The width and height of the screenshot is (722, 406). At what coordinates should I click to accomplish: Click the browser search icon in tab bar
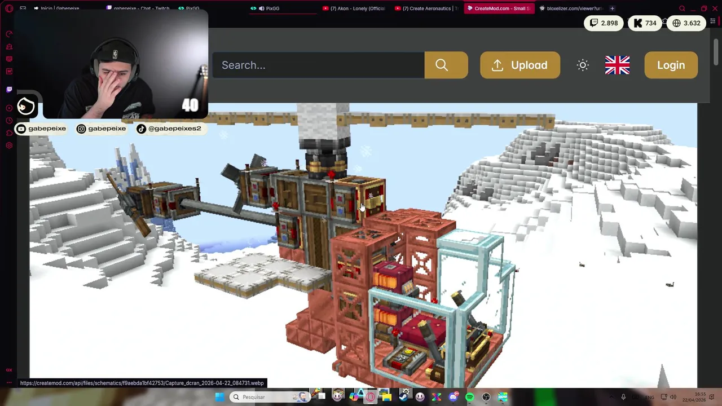click(x=682, y=8)
